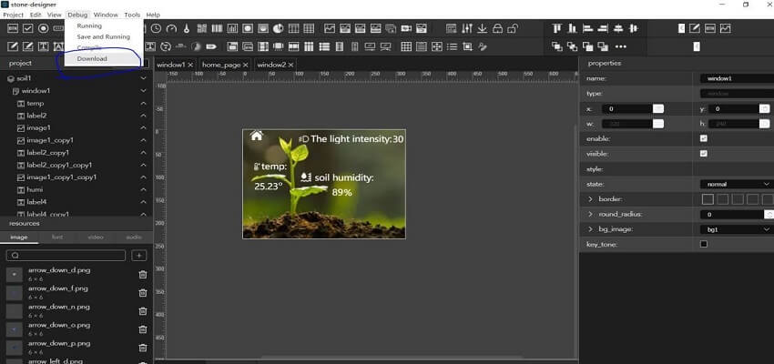Insert the pie chart widget
Image resolution: width=774 pixels, height=364 pixels.
[279, 28]
